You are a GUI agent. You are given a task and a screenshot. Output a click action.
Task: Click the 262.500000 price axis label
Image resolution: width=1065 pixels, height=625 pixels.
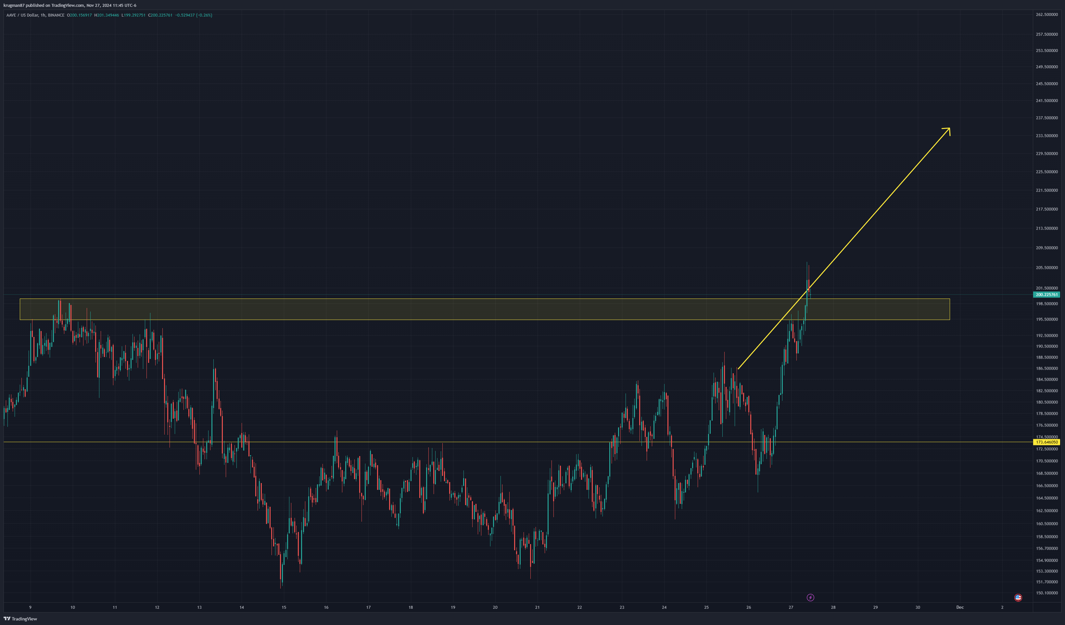(x=1047, y=14)
